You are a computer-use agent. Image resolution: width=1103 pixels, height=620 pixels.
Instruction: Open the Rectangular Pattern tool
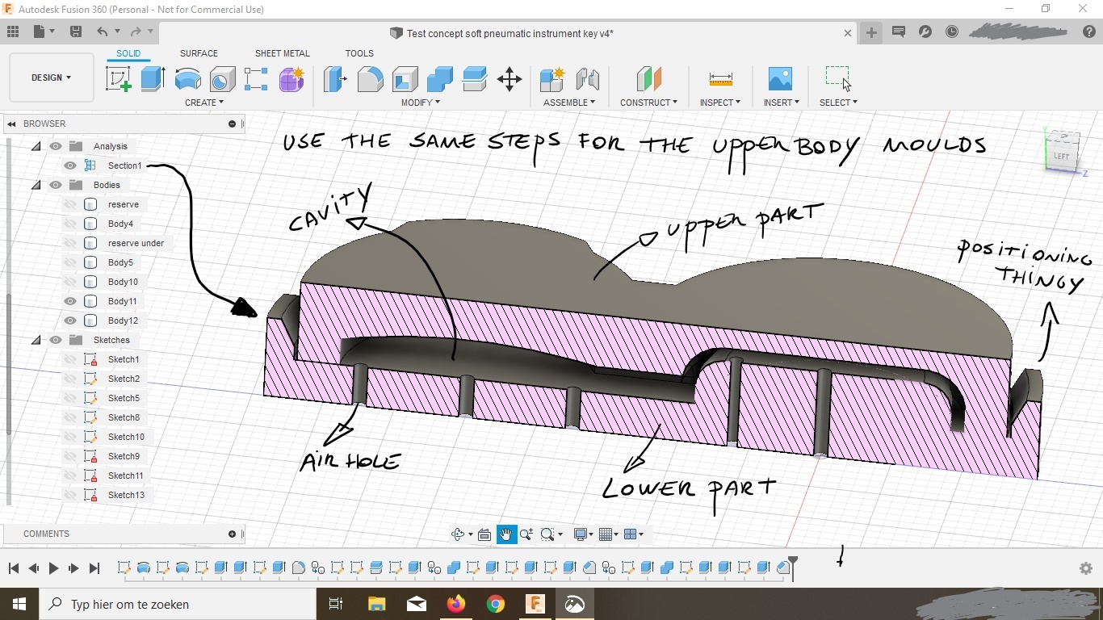tap(256, 79)
